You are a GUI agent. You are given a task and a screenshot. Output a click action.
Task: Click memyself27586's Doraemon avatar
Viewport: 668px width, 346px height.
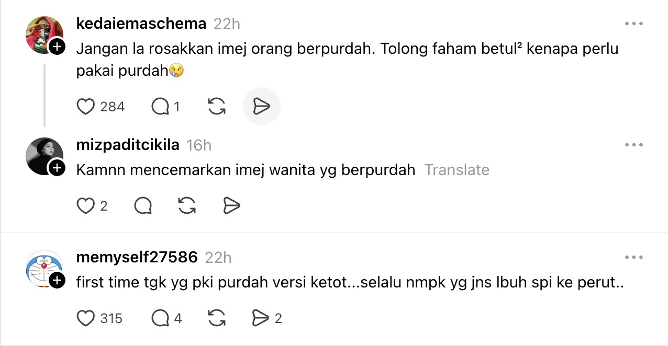43,268
